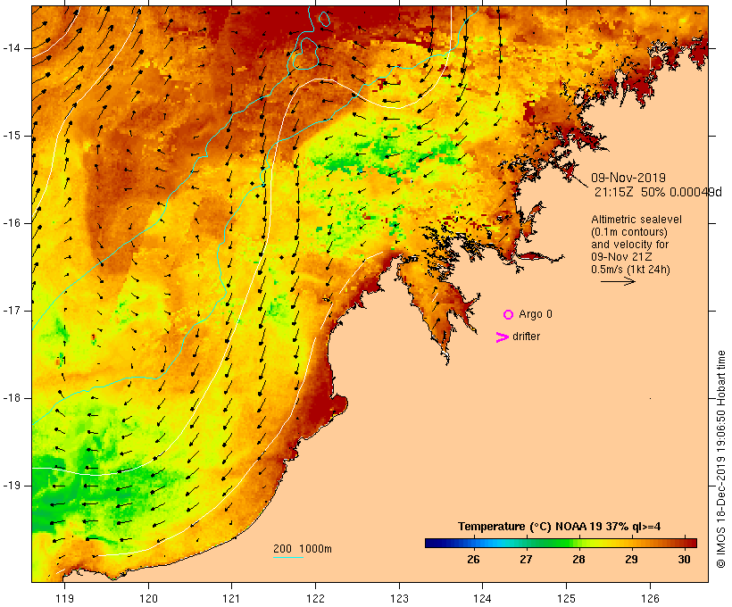
Task: Click the '200 1000m' depth legend text
Action: pyautogui.click(x=303, y=549)
